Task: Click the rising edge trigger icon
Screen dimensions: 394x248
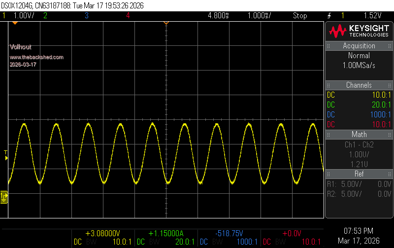Action: (x=328, y=16)
